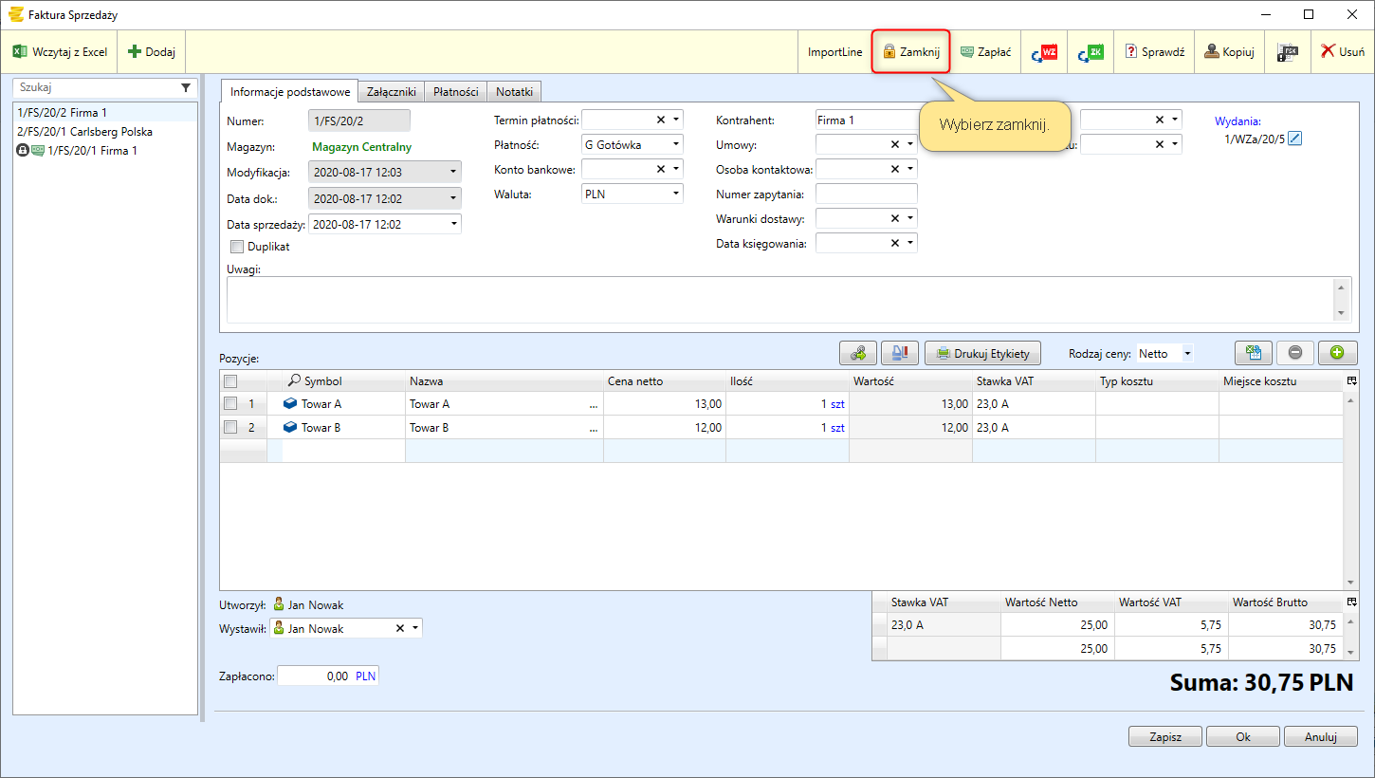
Task: Check the box for row 1 Towar A
Action: pyautogui.click(x=230, y=403)
